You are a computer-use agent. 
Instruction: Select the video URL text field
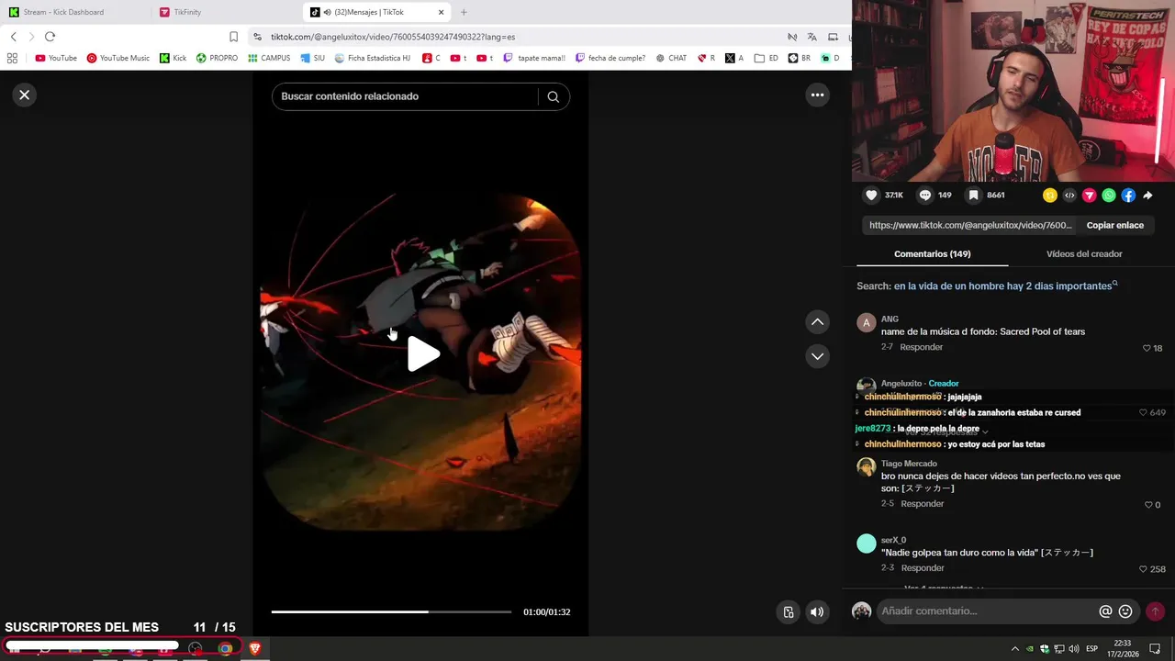[x=970, y=225]
